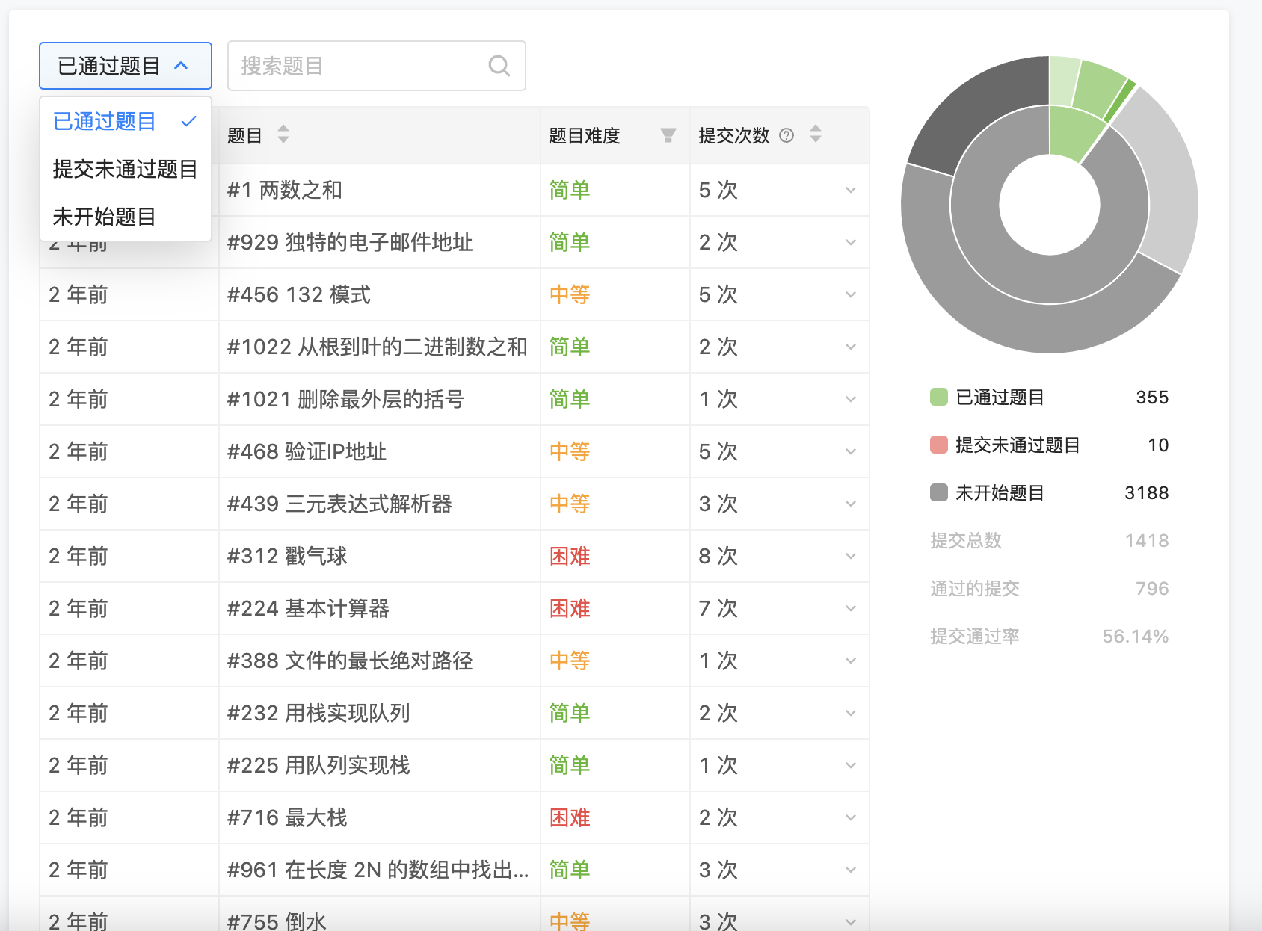Expand the #232 用栈实现队列 row chevron
The height and width of the screenshot is (931, 1262).
click(851, 713)
